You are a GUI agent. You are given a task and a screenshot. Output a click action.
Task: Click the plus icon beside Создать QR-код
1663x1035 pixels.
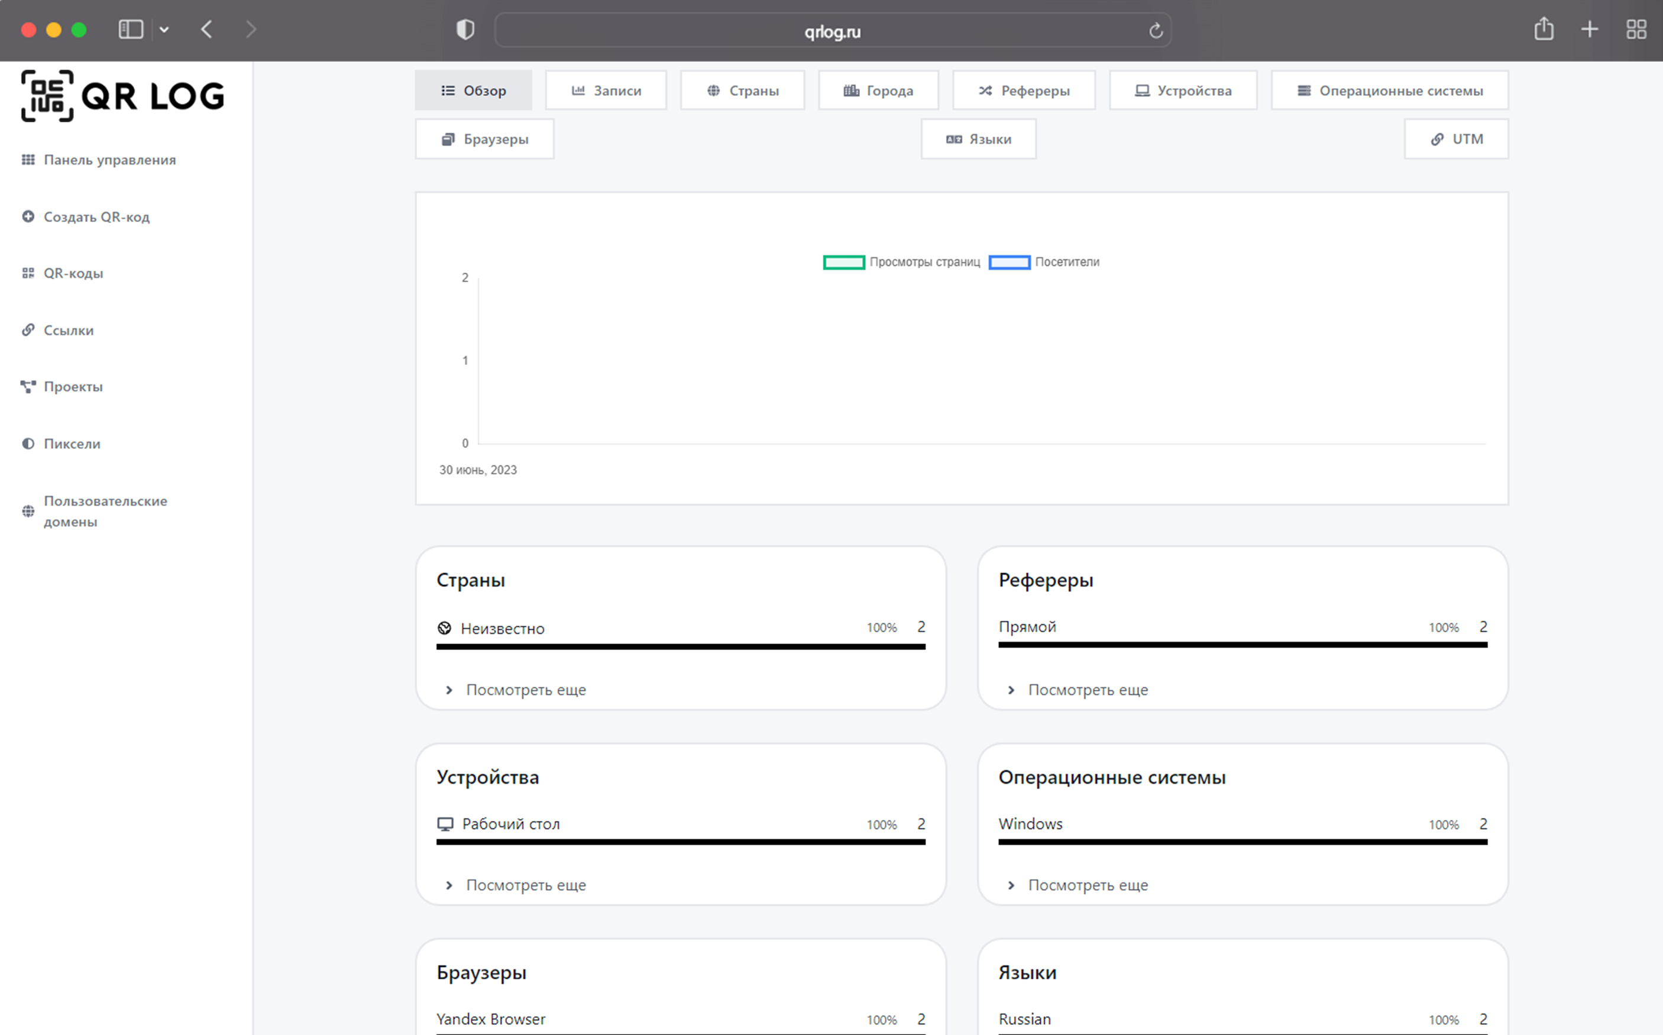[x=28, y=216]
